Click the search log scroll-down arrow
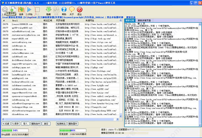Screen dimensions: 202x138 pyautogui.click(x=200, y=125)
